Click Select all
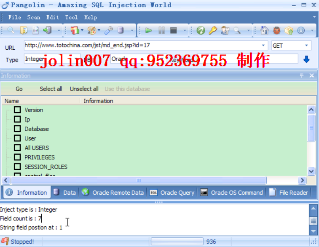Viewport: 319px width, 247px height. pos(51,89)
